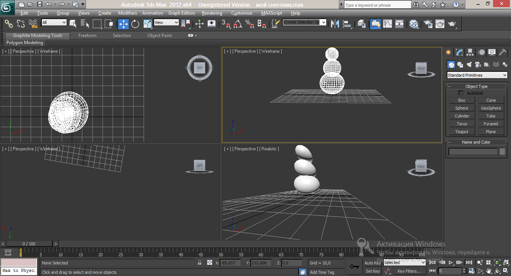Image resolution: width=511 pixels, height=276 pixels.
Task: Open the Modifiers menu
Action: [128, 13]
